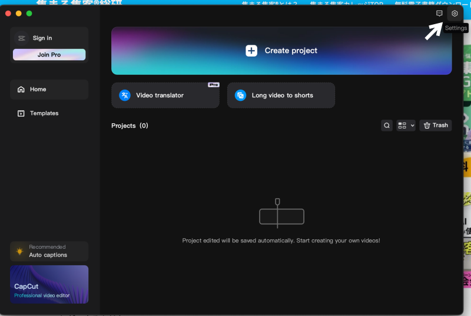Enter full screen using the green button
The width and height of the screenshot is (471, 316).
pyautogui.click(x=29, y=14)
